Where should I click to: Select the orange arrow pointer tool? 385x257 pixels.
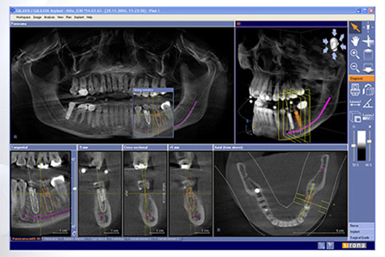pos(356,28)
